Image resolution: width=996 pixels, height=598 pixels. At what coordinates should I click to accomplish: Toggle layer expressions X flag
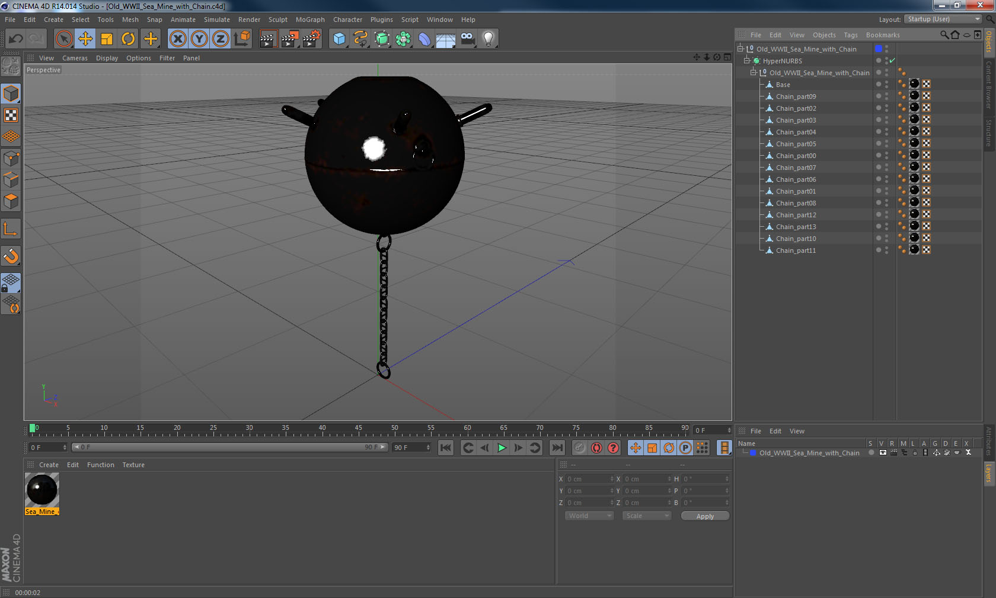point(968,452)
